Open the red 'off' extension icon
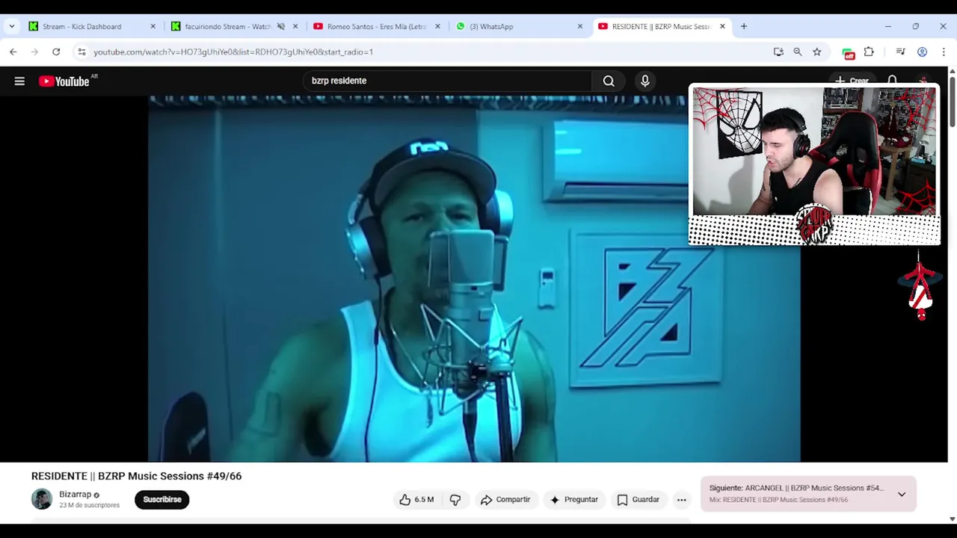 pos(848,52)
